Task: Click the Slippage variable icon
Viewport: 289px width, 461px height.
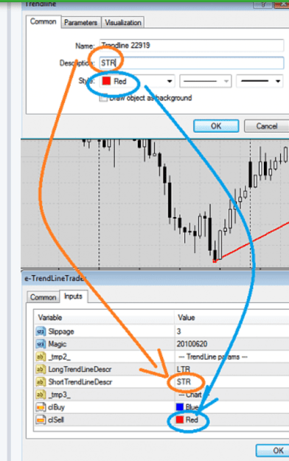Action: [x=41, y=332]
